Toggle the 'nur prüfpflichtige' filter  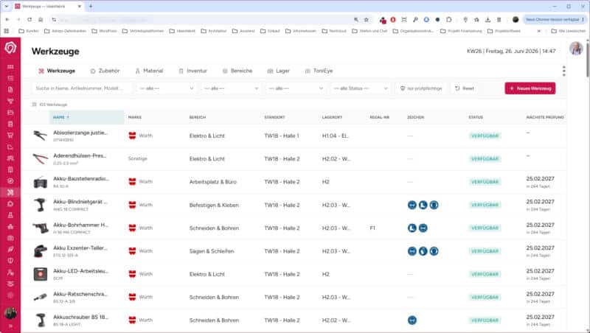click(x=421, y=88)
